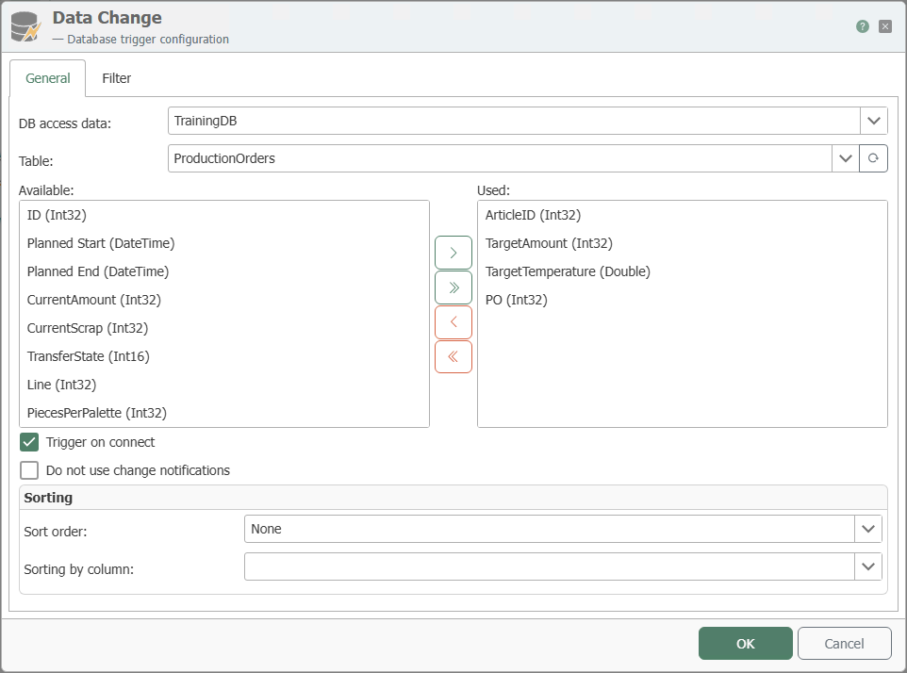Click the TrainingDB access data field
This screenshot has height=673, width=907.
pyautogui.click(x=514, y=121)
